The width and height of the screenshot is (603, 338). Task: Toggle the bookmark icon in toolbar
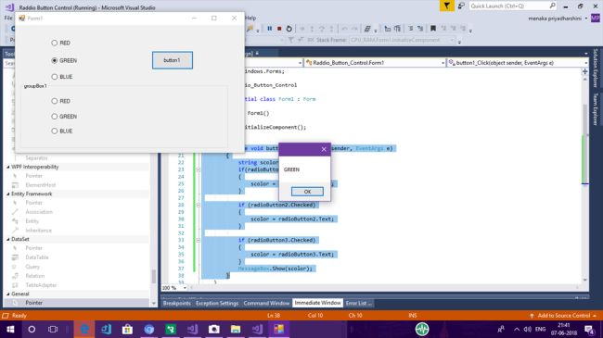[433, 29]
